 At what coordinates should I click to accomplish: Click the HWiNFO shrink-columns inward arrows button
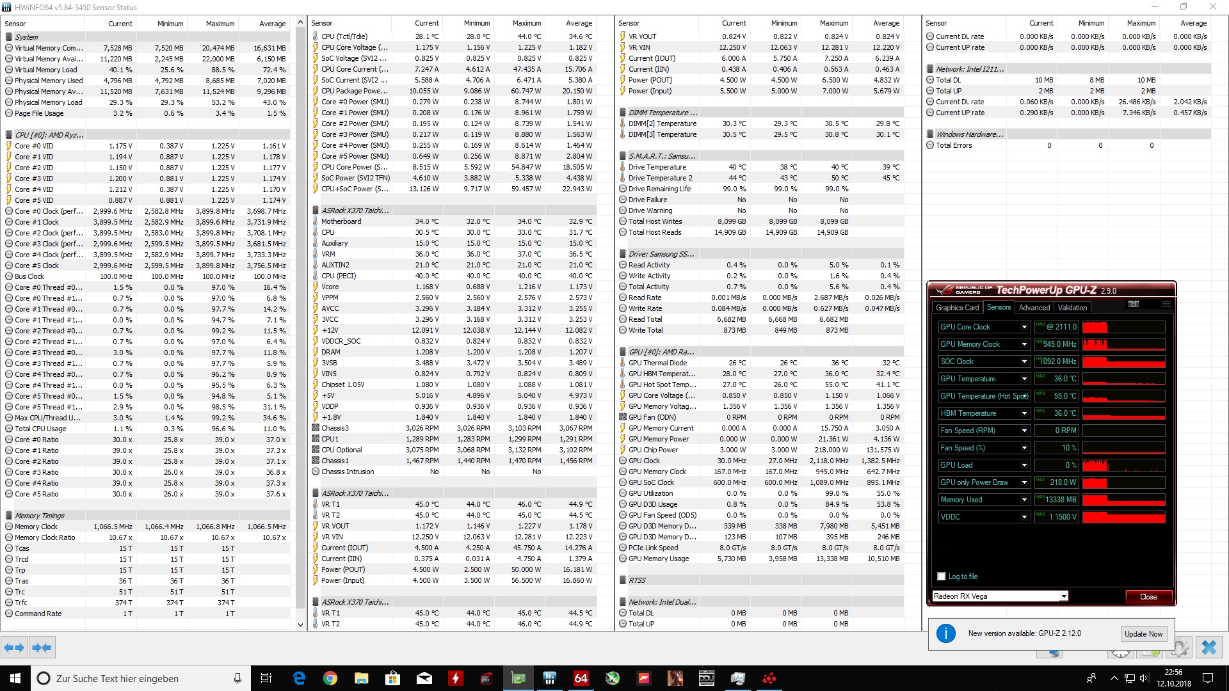pos(42,647)
